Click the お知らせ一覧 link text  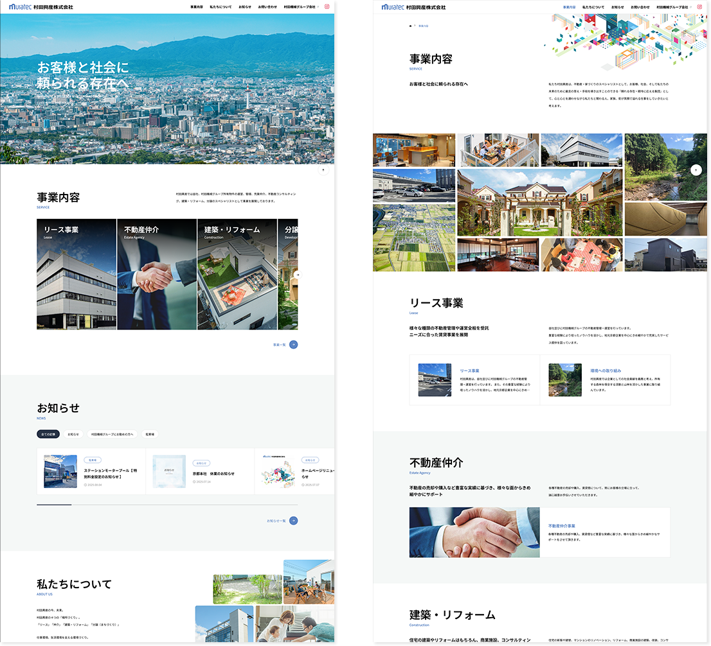[276, 521]
